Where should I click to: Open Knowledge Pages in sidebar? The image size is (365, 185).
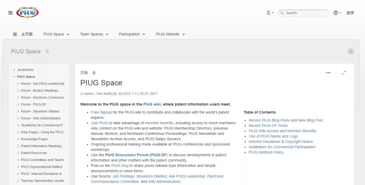[34, 139]
